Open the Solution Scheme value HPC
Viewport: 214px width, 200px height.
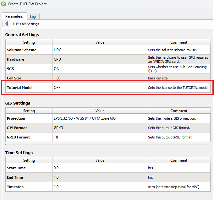point(100,50)
